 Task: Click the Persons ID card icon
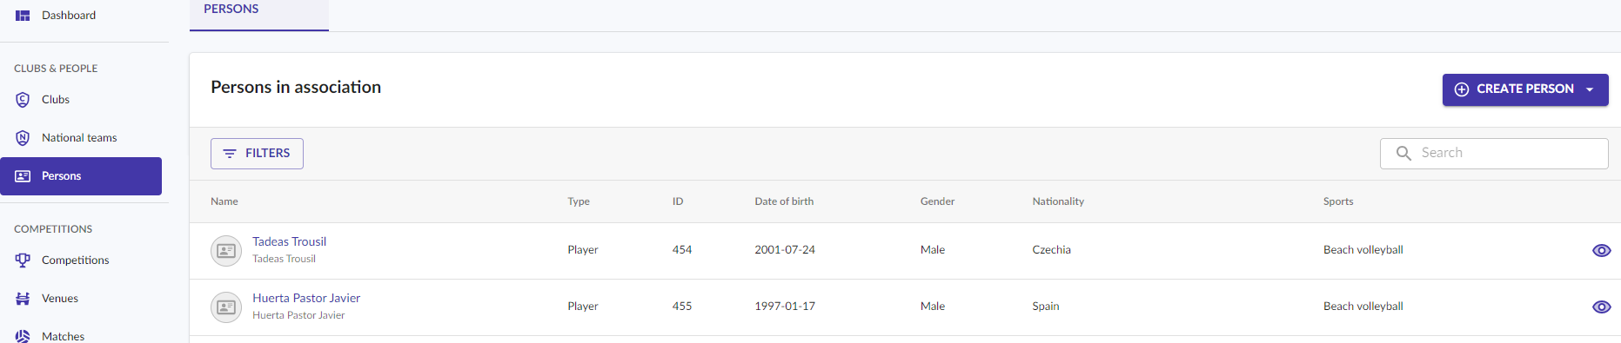tap(23, 176)
